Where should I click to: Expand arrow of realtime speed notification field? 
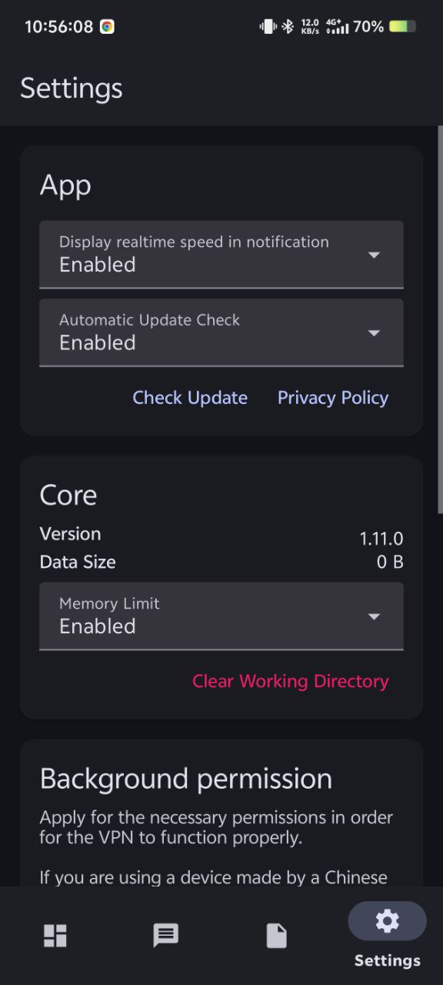point(374,255)
